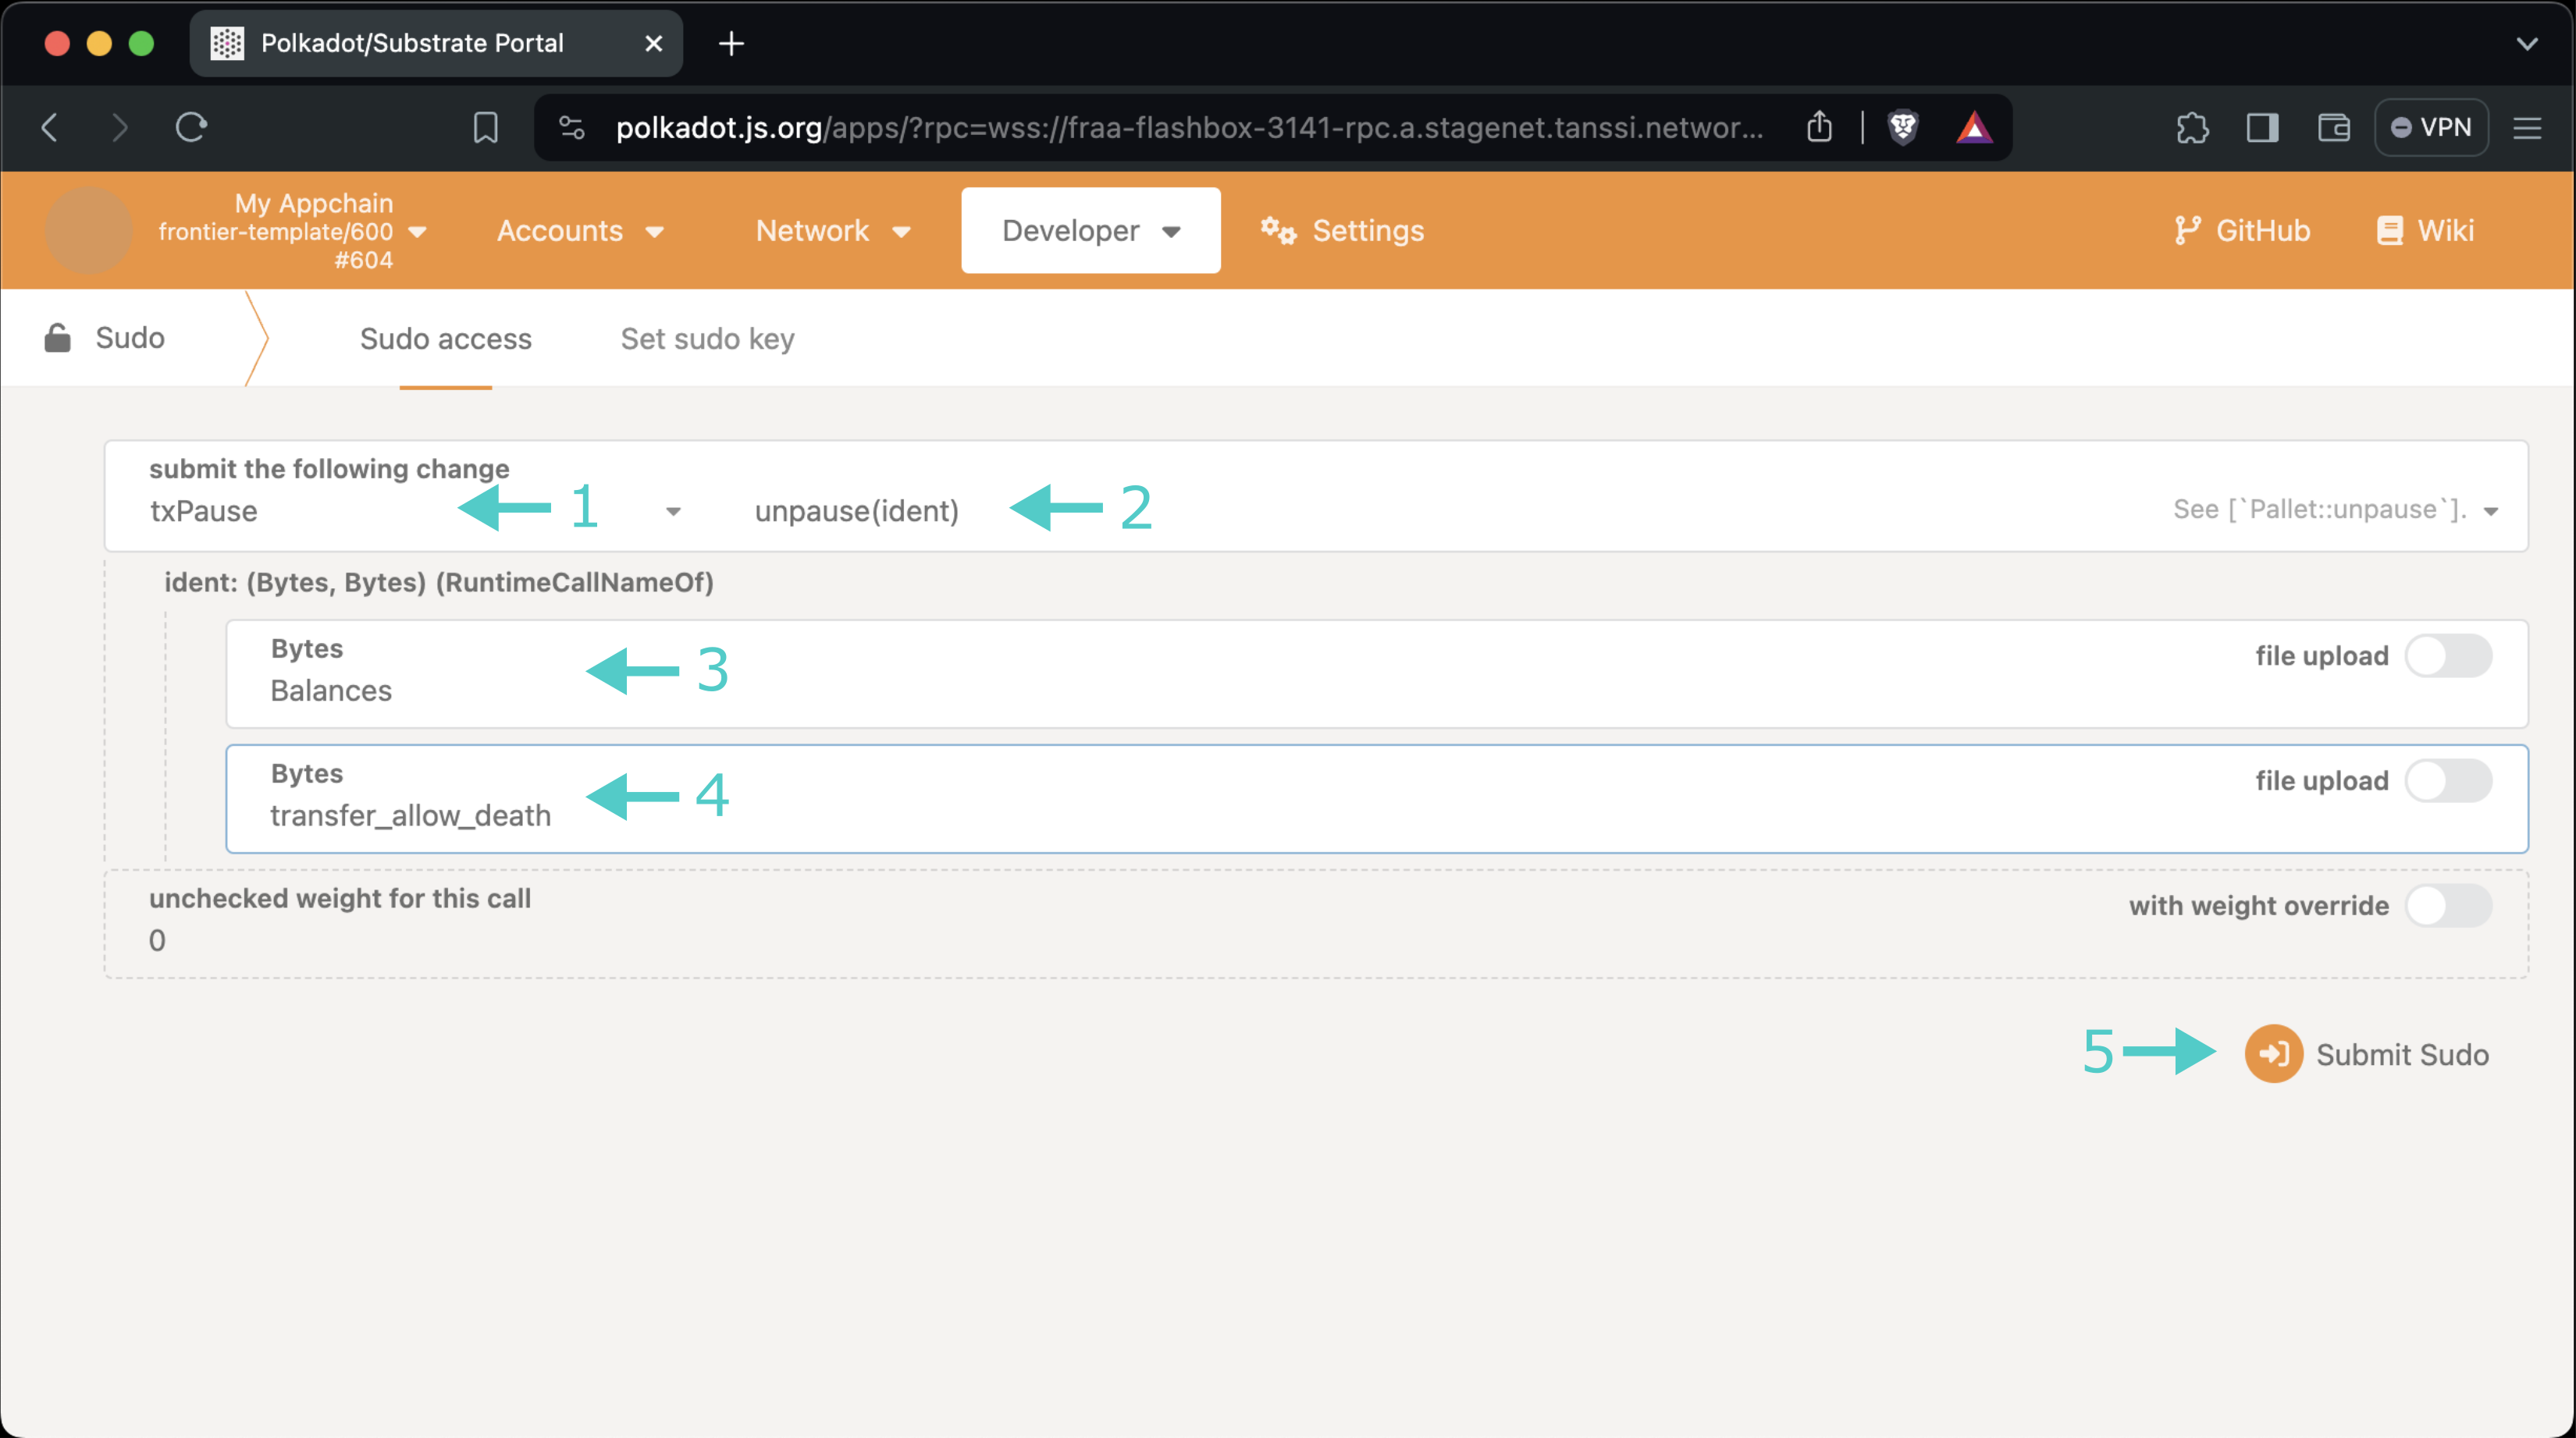Open the Developer menu

coord(1091,230)
